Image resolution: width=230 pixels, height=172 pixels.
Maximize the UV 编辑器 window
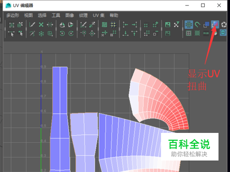click(x=203, y=6)
